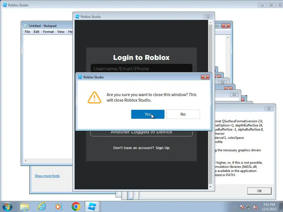
Task: Click the network tray icon
Action: coord(248,207)
